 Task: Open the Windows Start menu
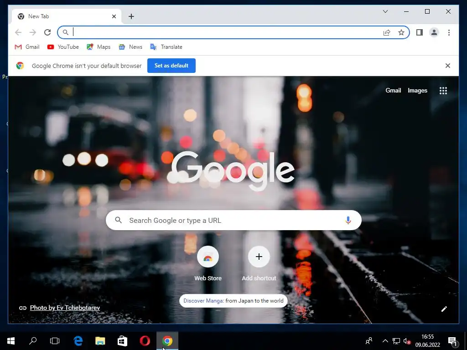click(11, 341)
